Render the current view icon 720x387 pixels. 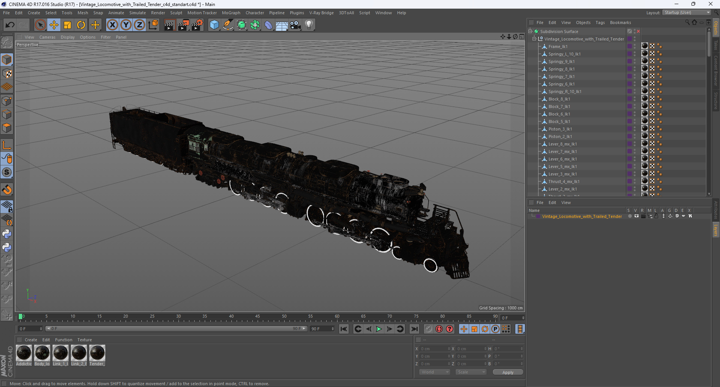[169, 25]
